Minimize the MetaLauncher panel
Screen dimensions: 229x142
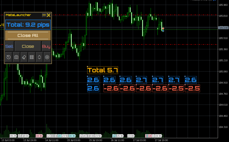[x=44, y=15]
